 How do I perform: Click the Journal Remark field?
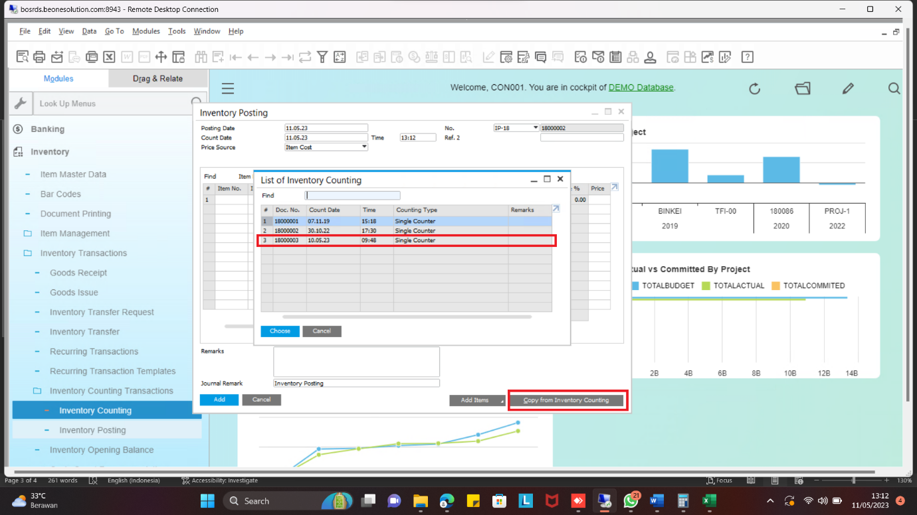(356, 384)
